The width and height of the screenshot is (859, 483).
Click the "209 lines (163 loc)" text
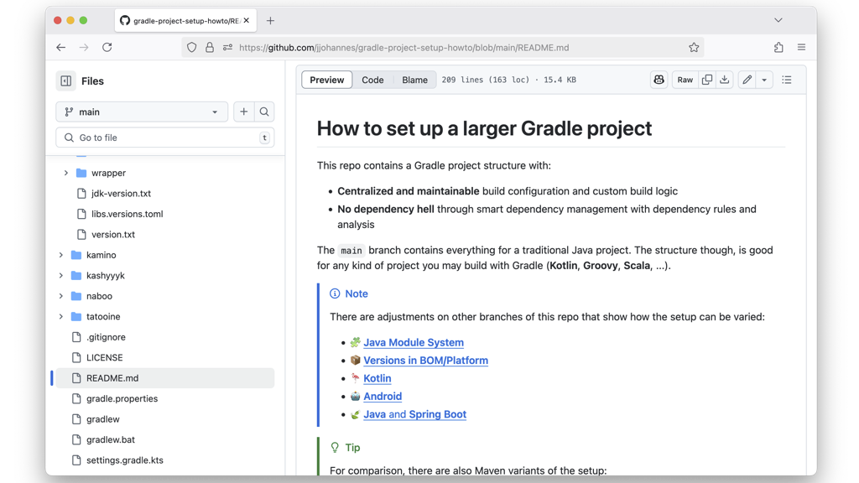click(x=486, y=80)
